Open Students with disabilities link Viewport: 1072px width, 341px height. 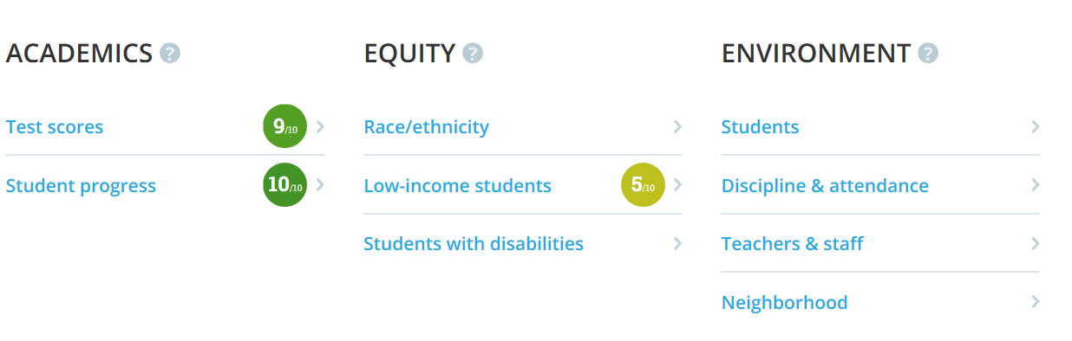(x=474, y=243)
